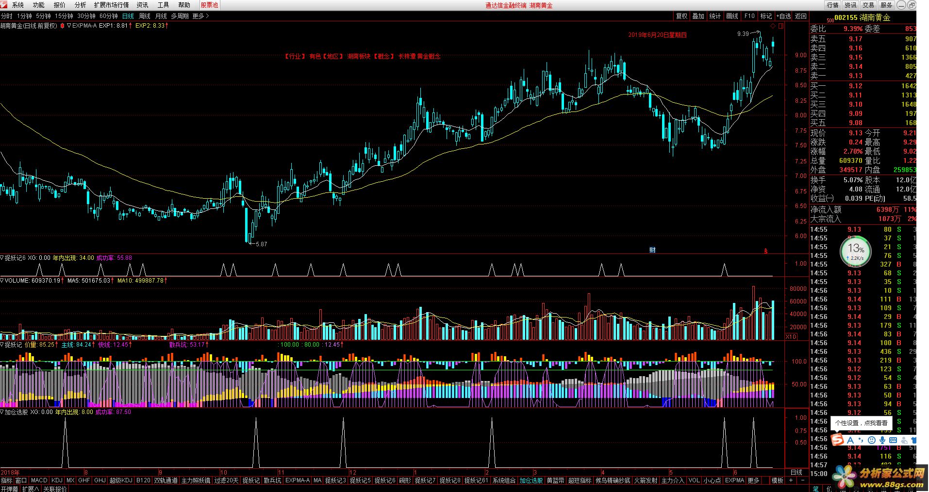
Task: Open the 画线 drawing tool
Action: click(x=732, y=16)
